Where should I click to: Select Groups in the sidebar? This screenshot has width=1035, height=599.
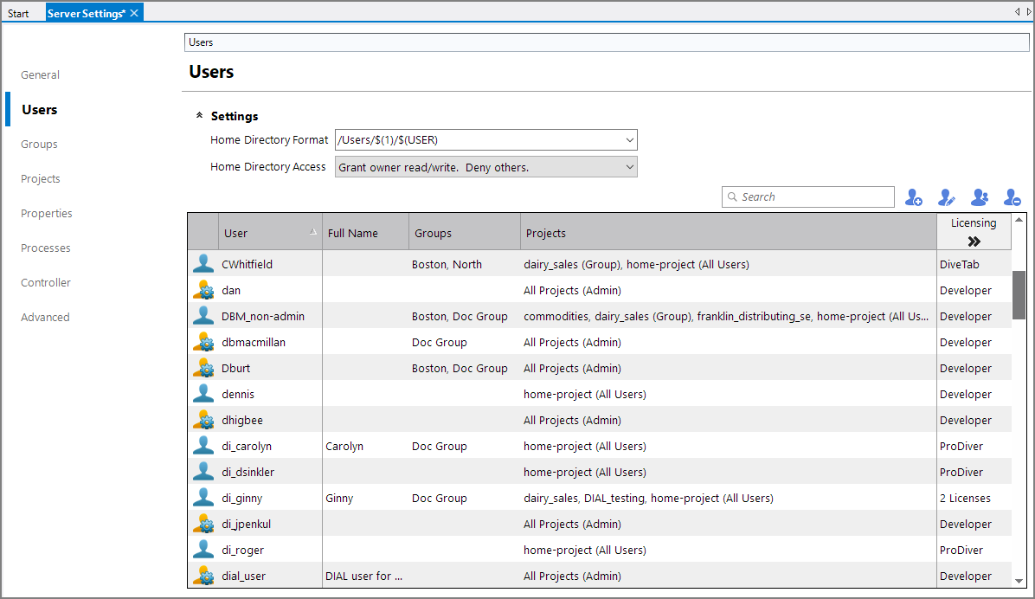pos(40,144)
